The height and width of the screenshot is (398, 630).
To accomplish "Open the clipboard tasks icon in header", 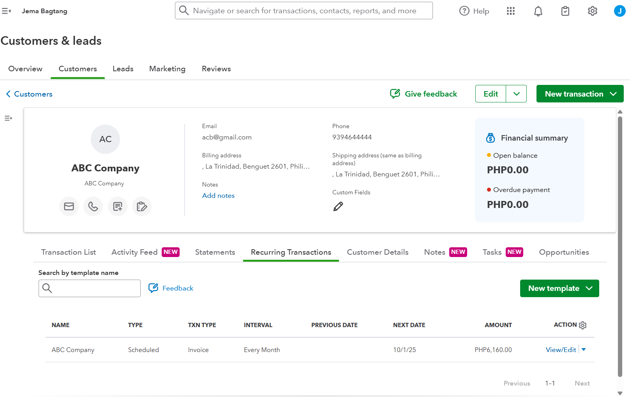I will pyautogui.click(x=565, y=11).
